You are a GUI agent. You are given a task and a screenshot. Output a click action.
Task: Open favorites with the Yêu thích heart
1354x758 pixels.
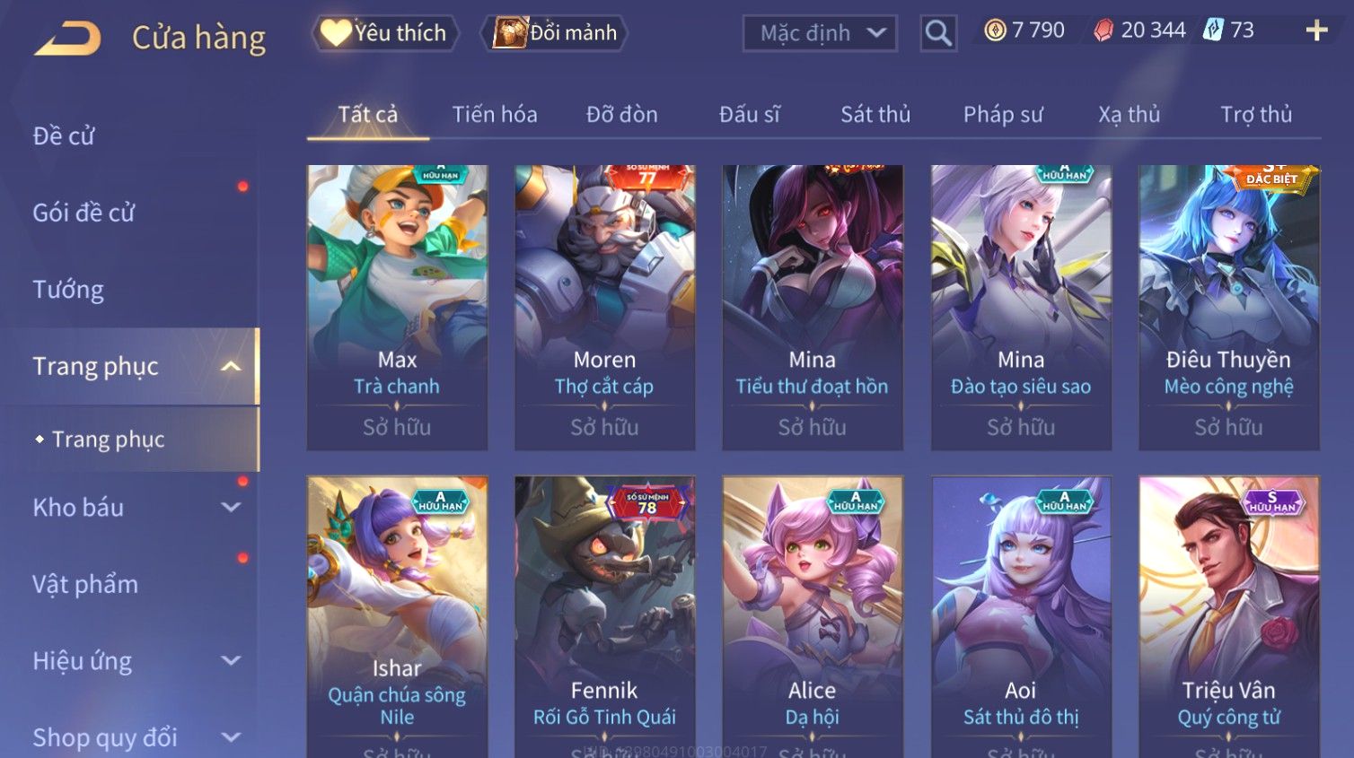384,33
